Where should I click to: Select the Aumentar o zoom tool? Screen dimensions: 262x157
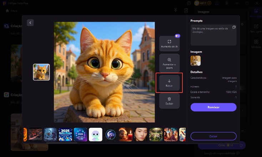169,63
